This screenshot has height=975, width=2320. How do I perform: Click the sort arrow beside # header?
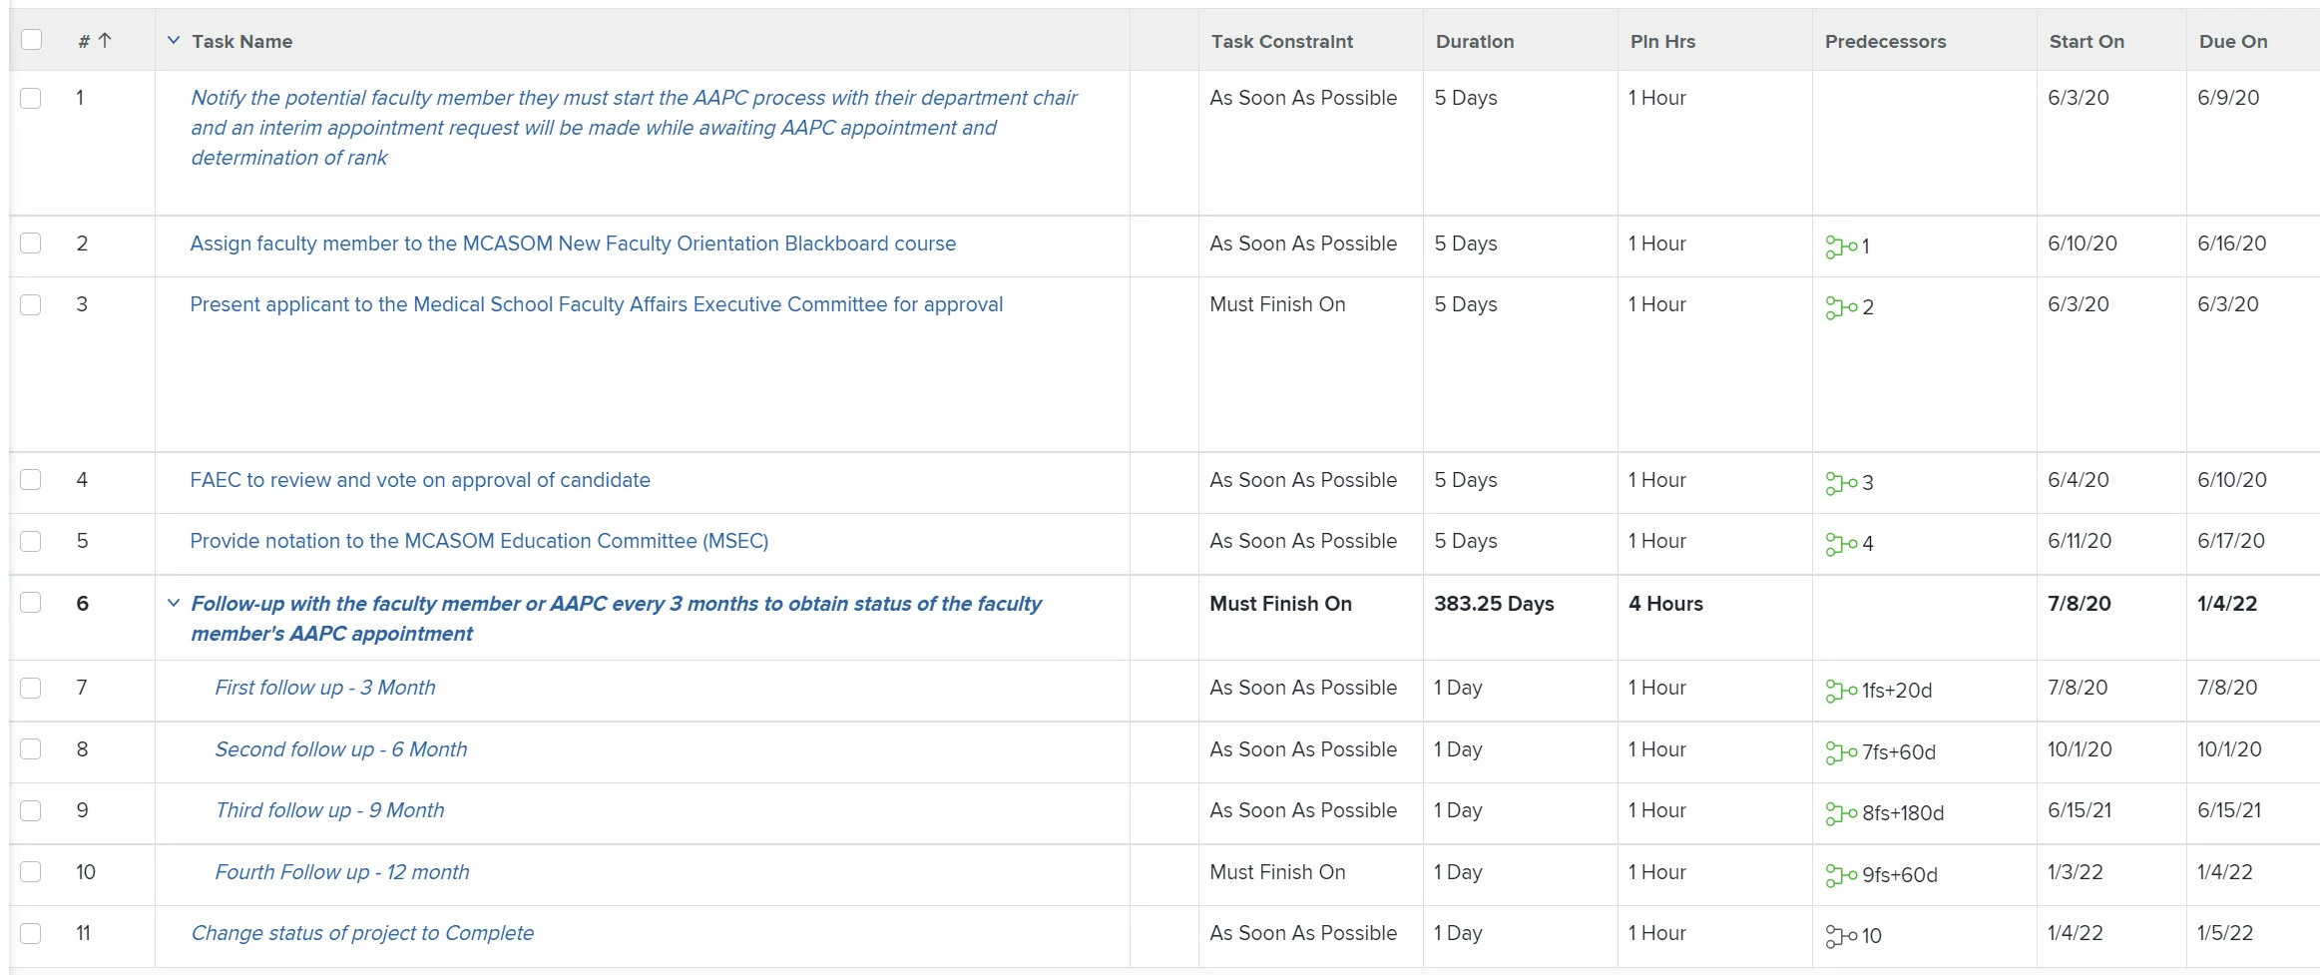pos(105,41)
